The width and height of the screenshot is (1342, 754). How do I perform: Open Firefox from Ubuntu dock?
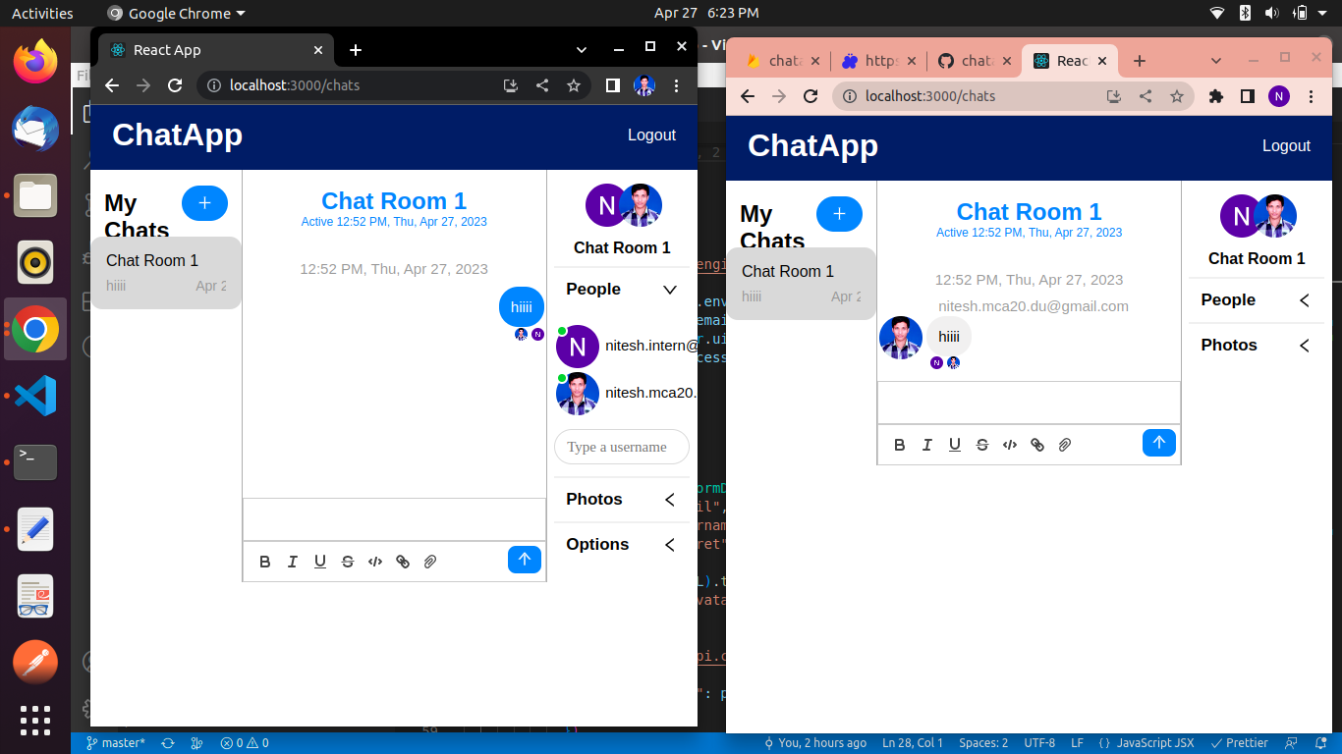[35, 61]
